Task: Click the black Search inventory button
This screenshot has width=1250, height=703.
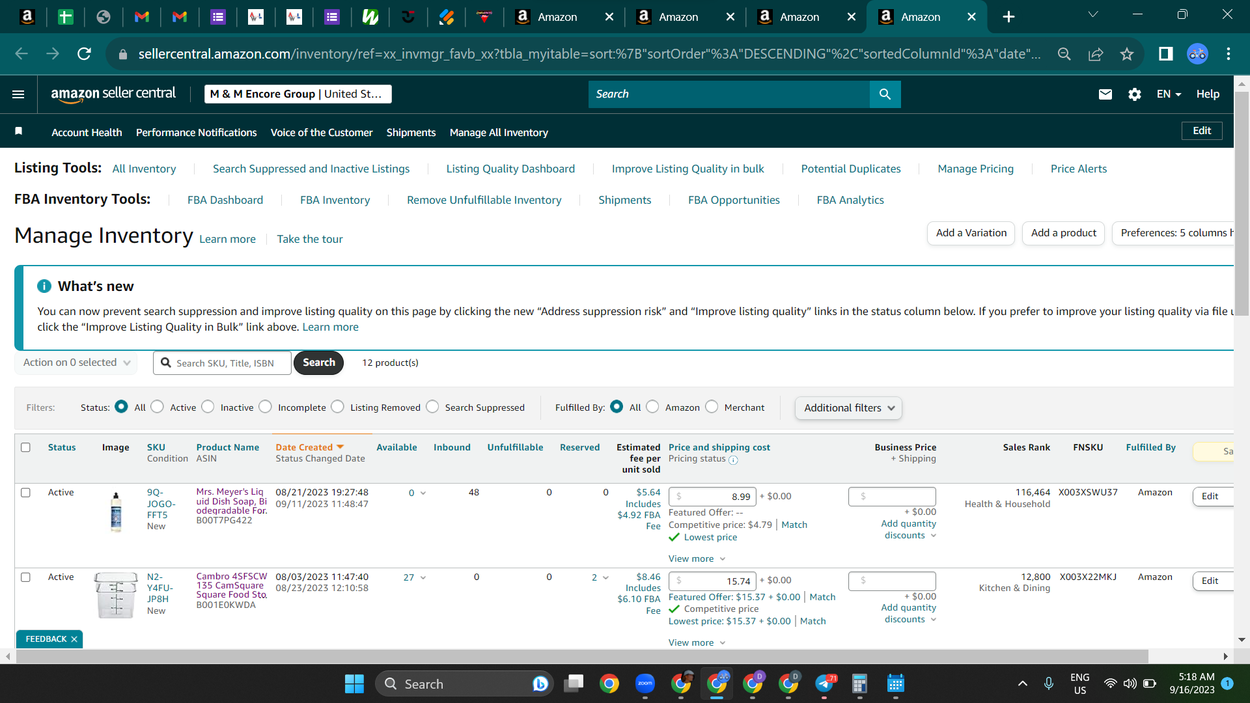Action: coord(318,363)
